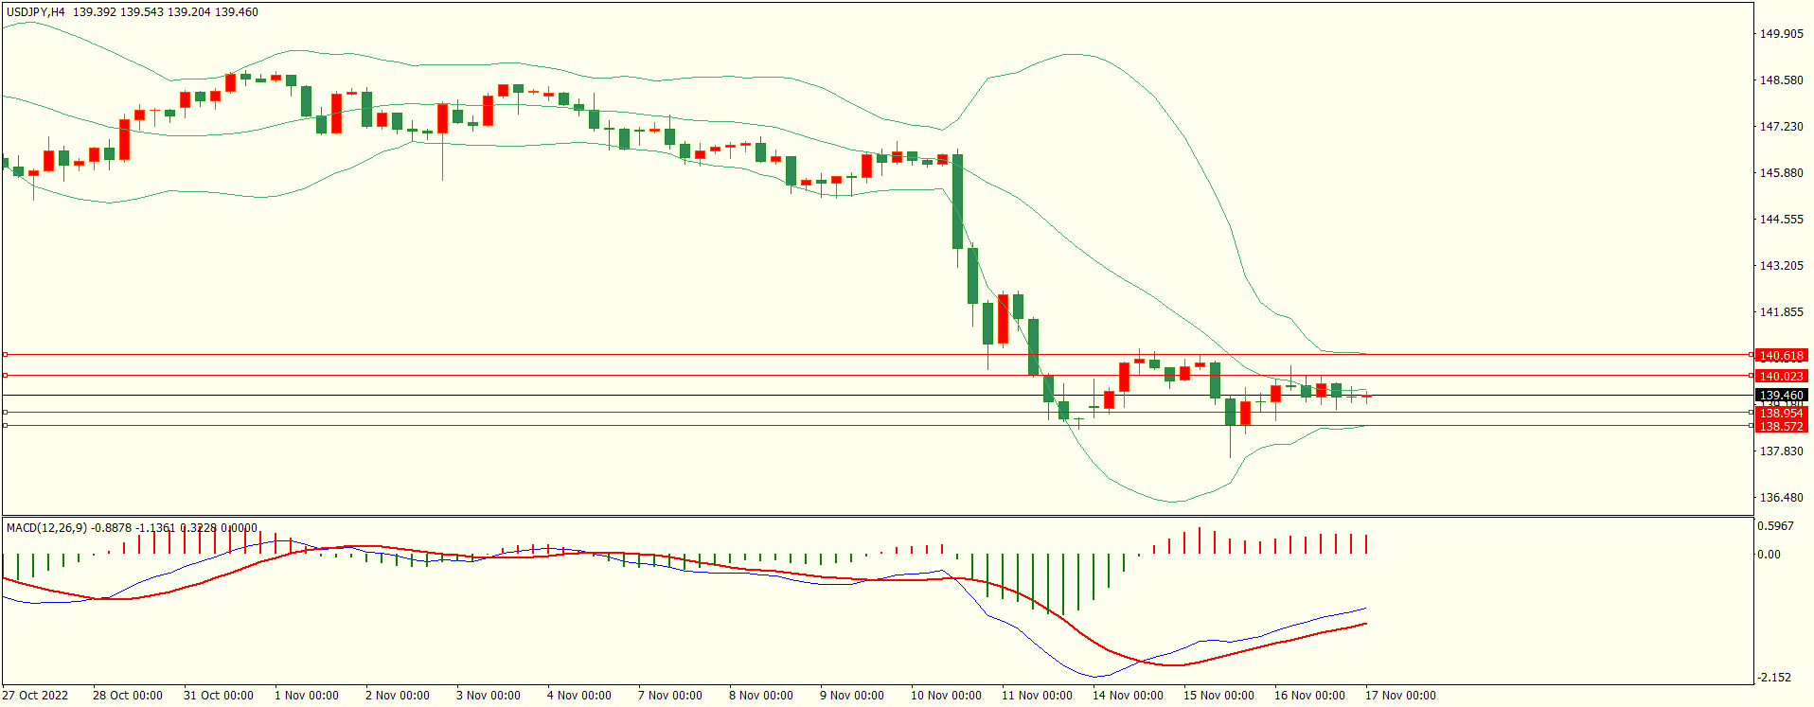The image size is (1814, 707).
Task: Click the 139.460 current price label
Action: tap(1781, 396)
